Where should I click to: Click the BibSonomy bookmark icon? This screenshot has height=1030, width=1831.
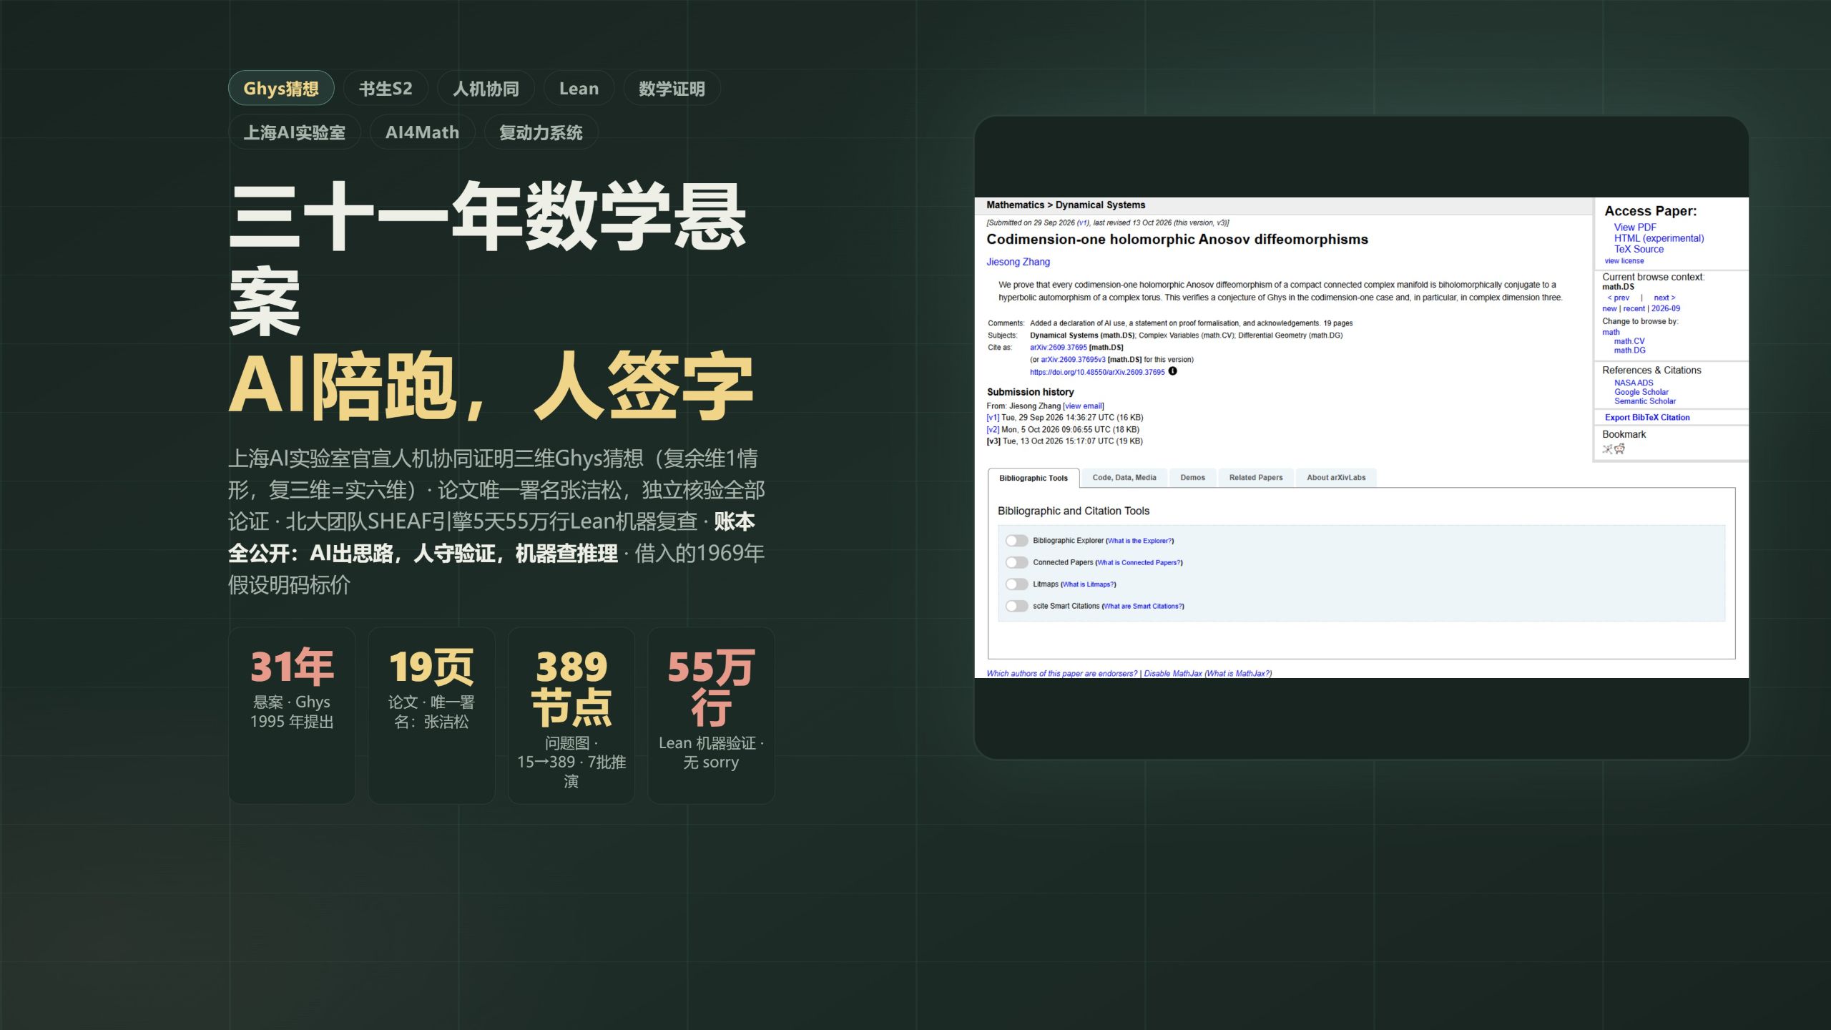(x=1607, y=449)
